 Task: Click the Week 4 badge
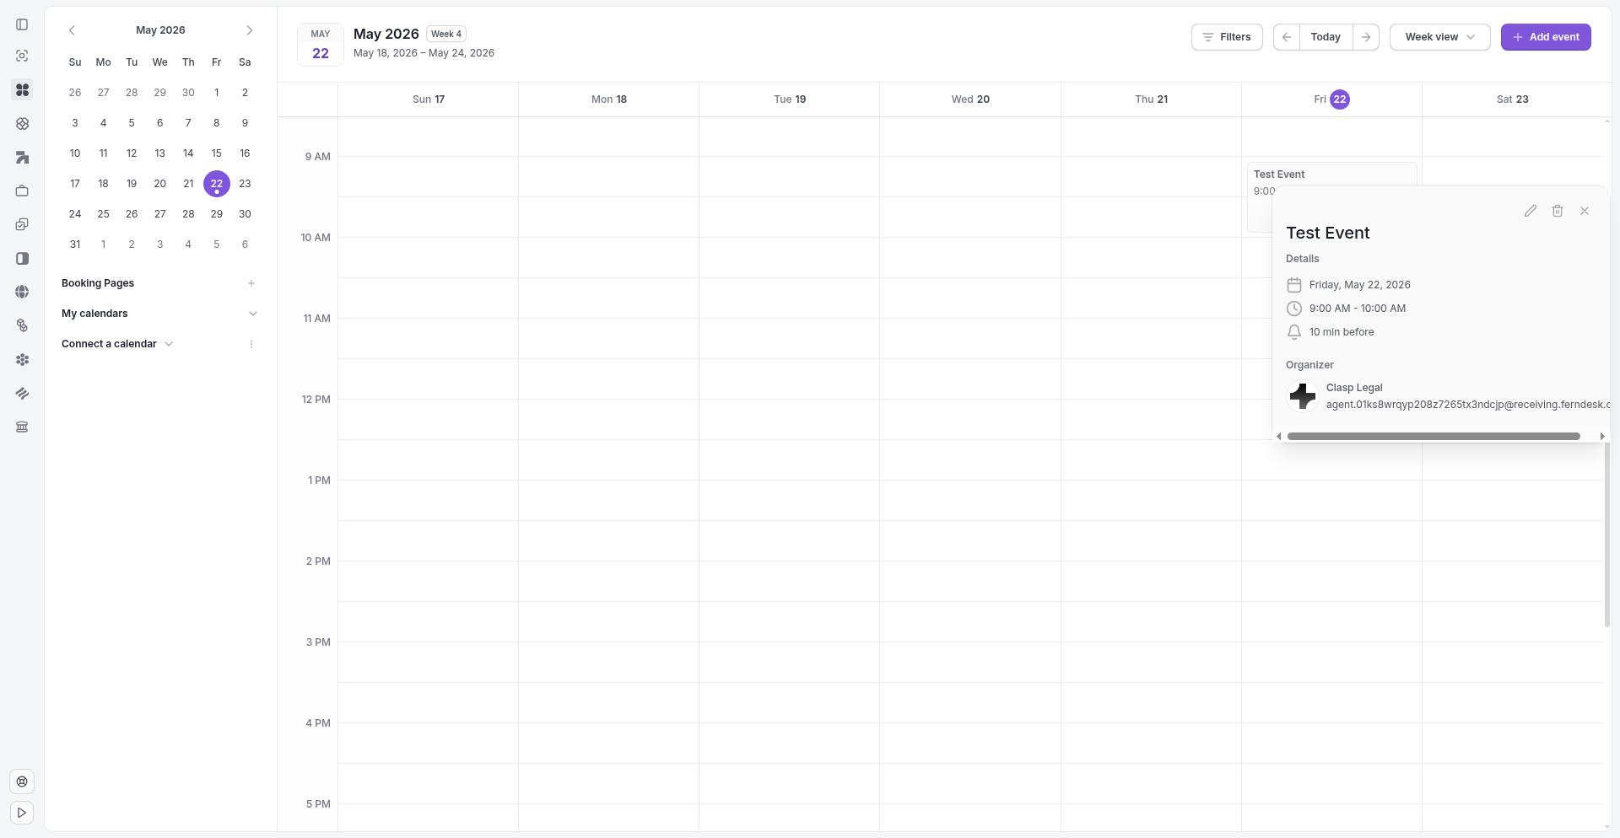coord(446,34)
